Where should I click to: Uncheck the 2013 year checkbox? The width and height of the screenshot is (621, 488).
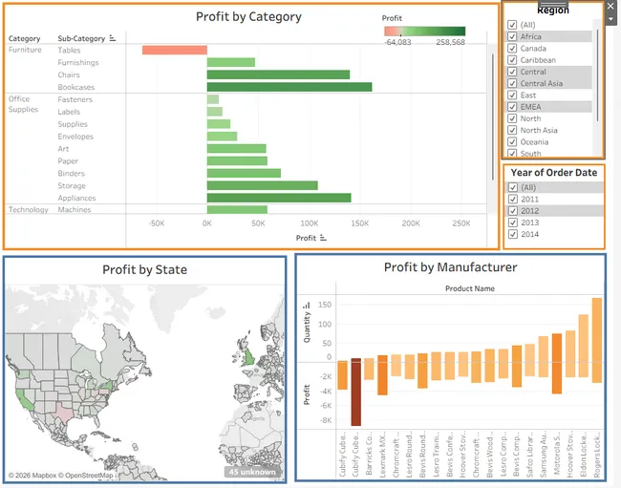pos(513,223)
